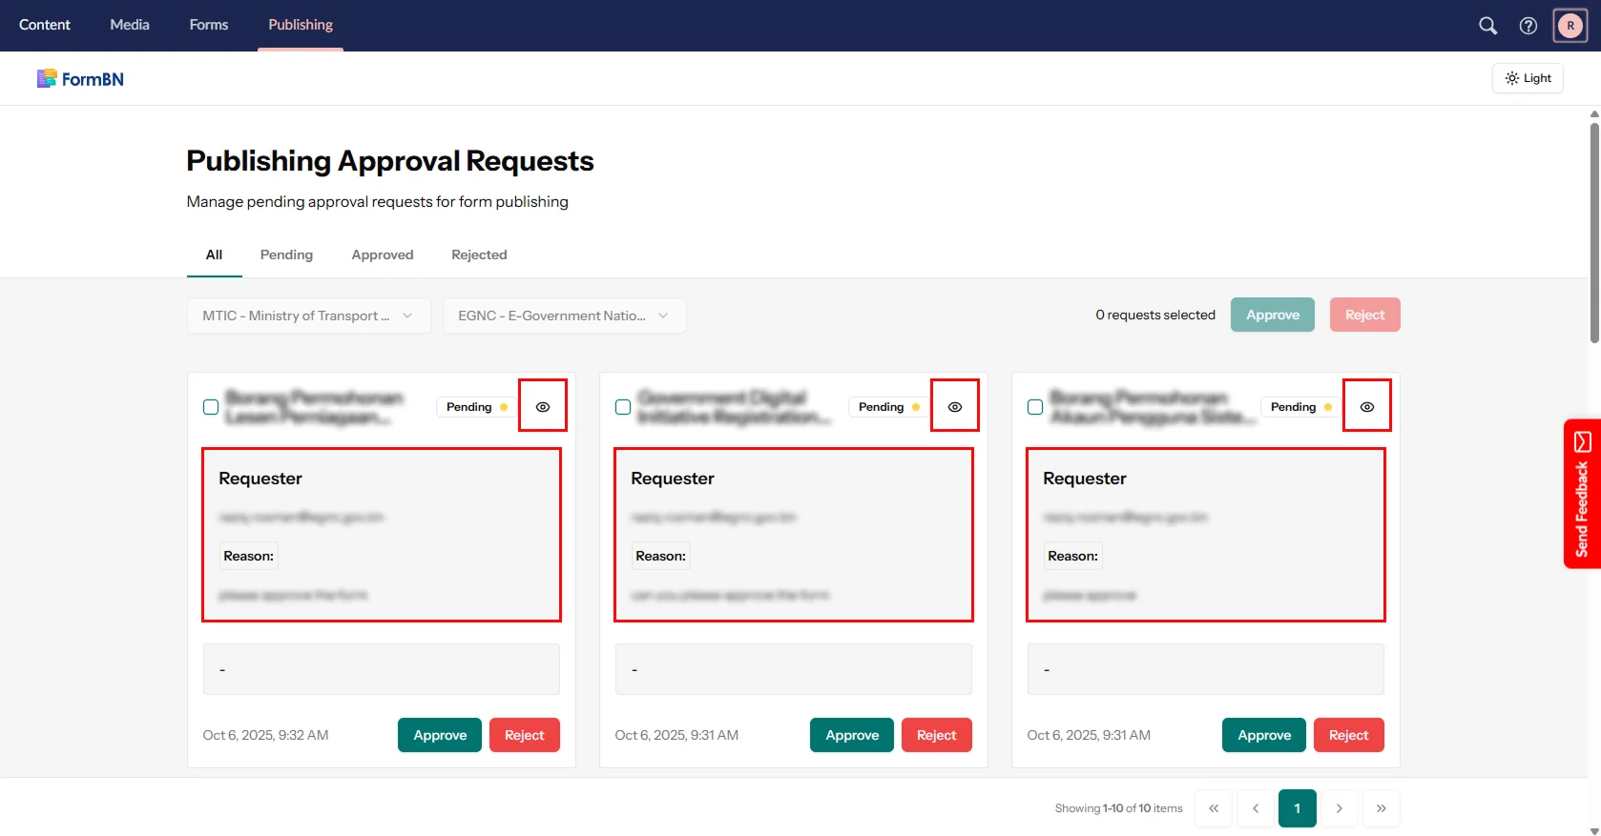
Task: View details of first request card
Action: click(543, 407)
